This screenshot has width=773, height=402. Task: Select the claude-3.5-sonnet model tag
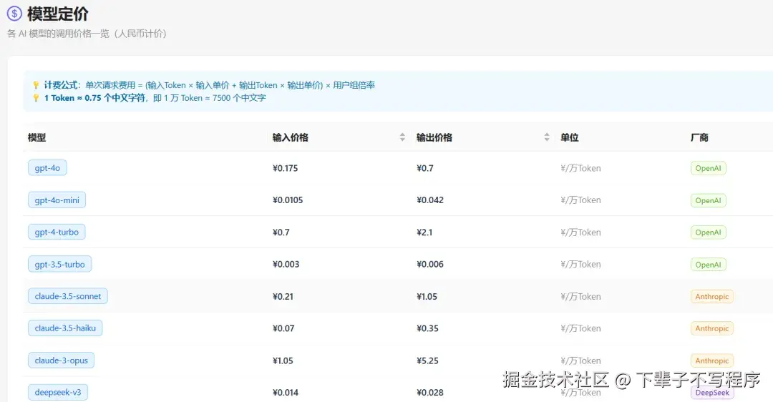(67, 296)
